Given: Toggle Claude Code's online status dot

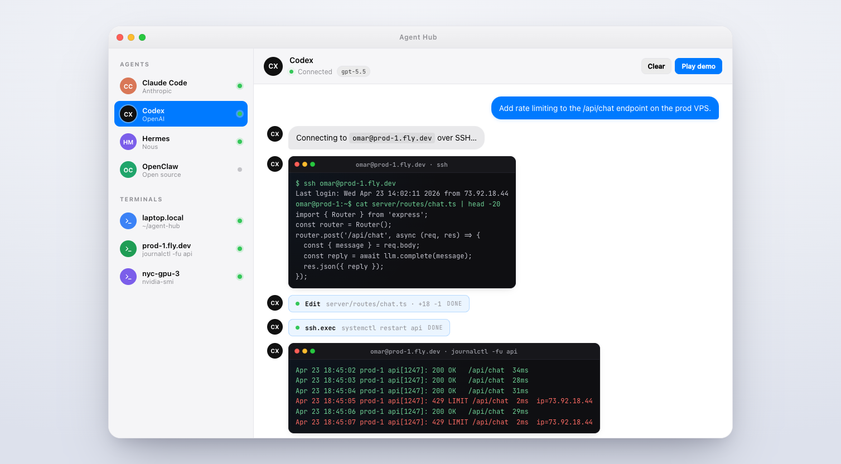Looking at the screenshot, I should 240,86.
